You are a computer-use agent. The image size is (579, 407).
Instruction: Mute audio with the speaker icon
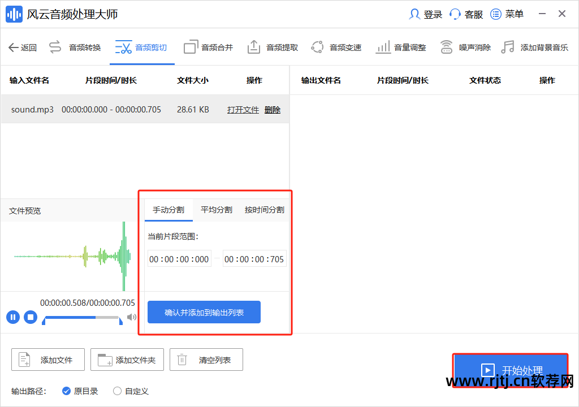132,317
